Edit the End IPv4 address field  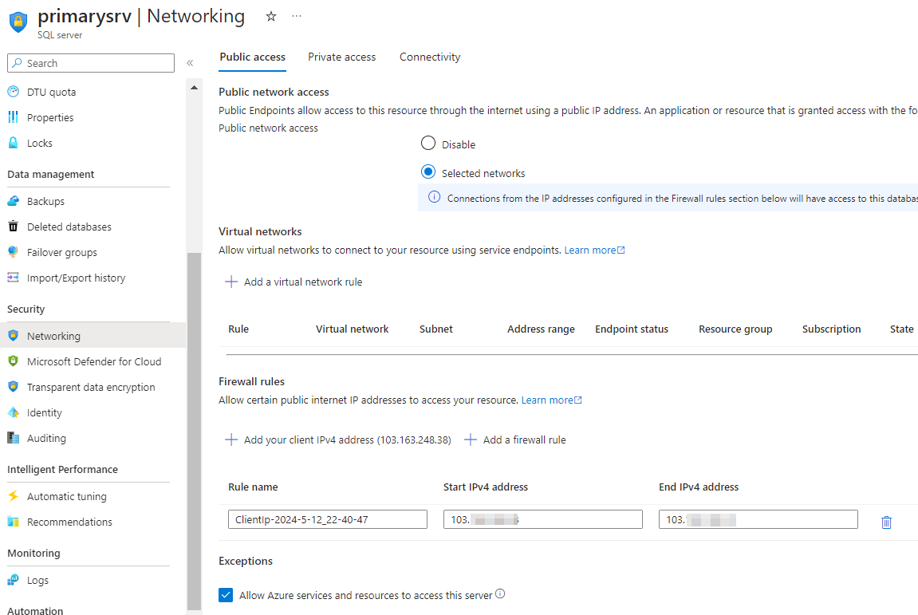tap(758, 519)
